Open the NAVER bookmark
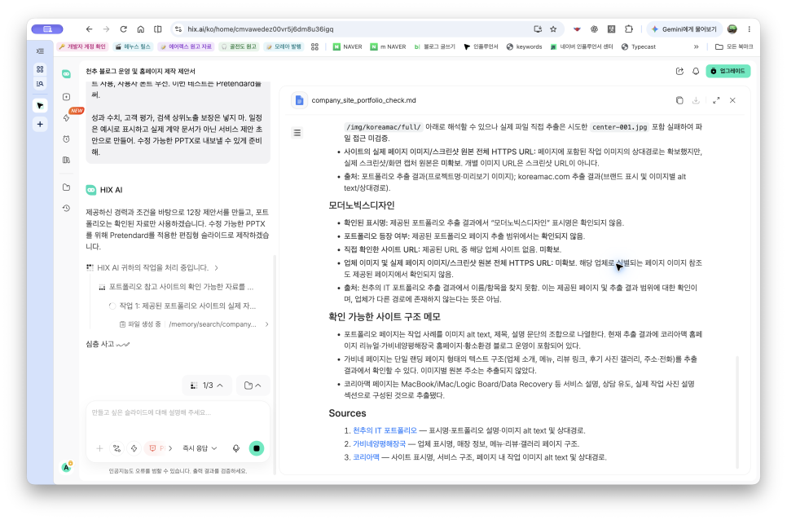787x520 pixels. click(x=347, y=46)
